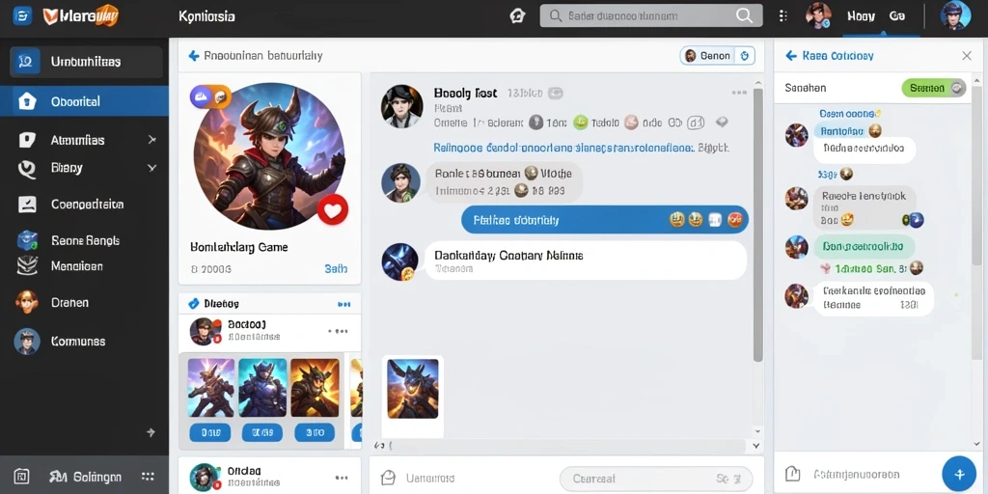
Task: Click the three dots beside Ofidag entry
Action: pos(342,478)
